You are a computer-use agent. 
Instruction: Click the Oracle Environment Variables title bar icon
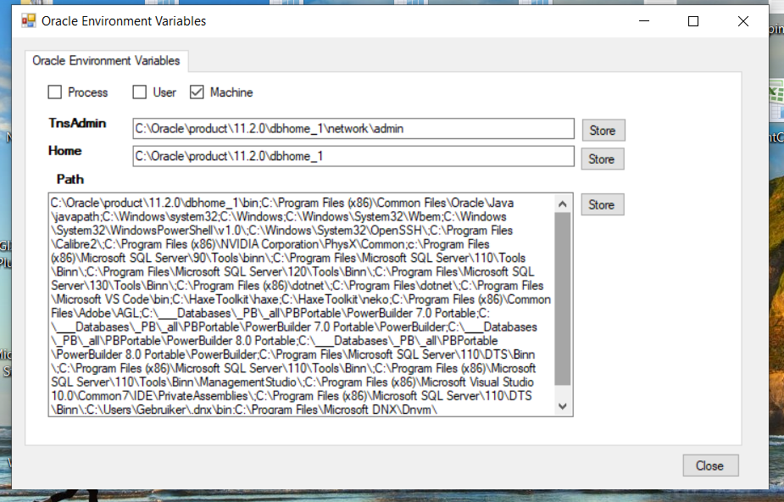(x=29, y=21)
